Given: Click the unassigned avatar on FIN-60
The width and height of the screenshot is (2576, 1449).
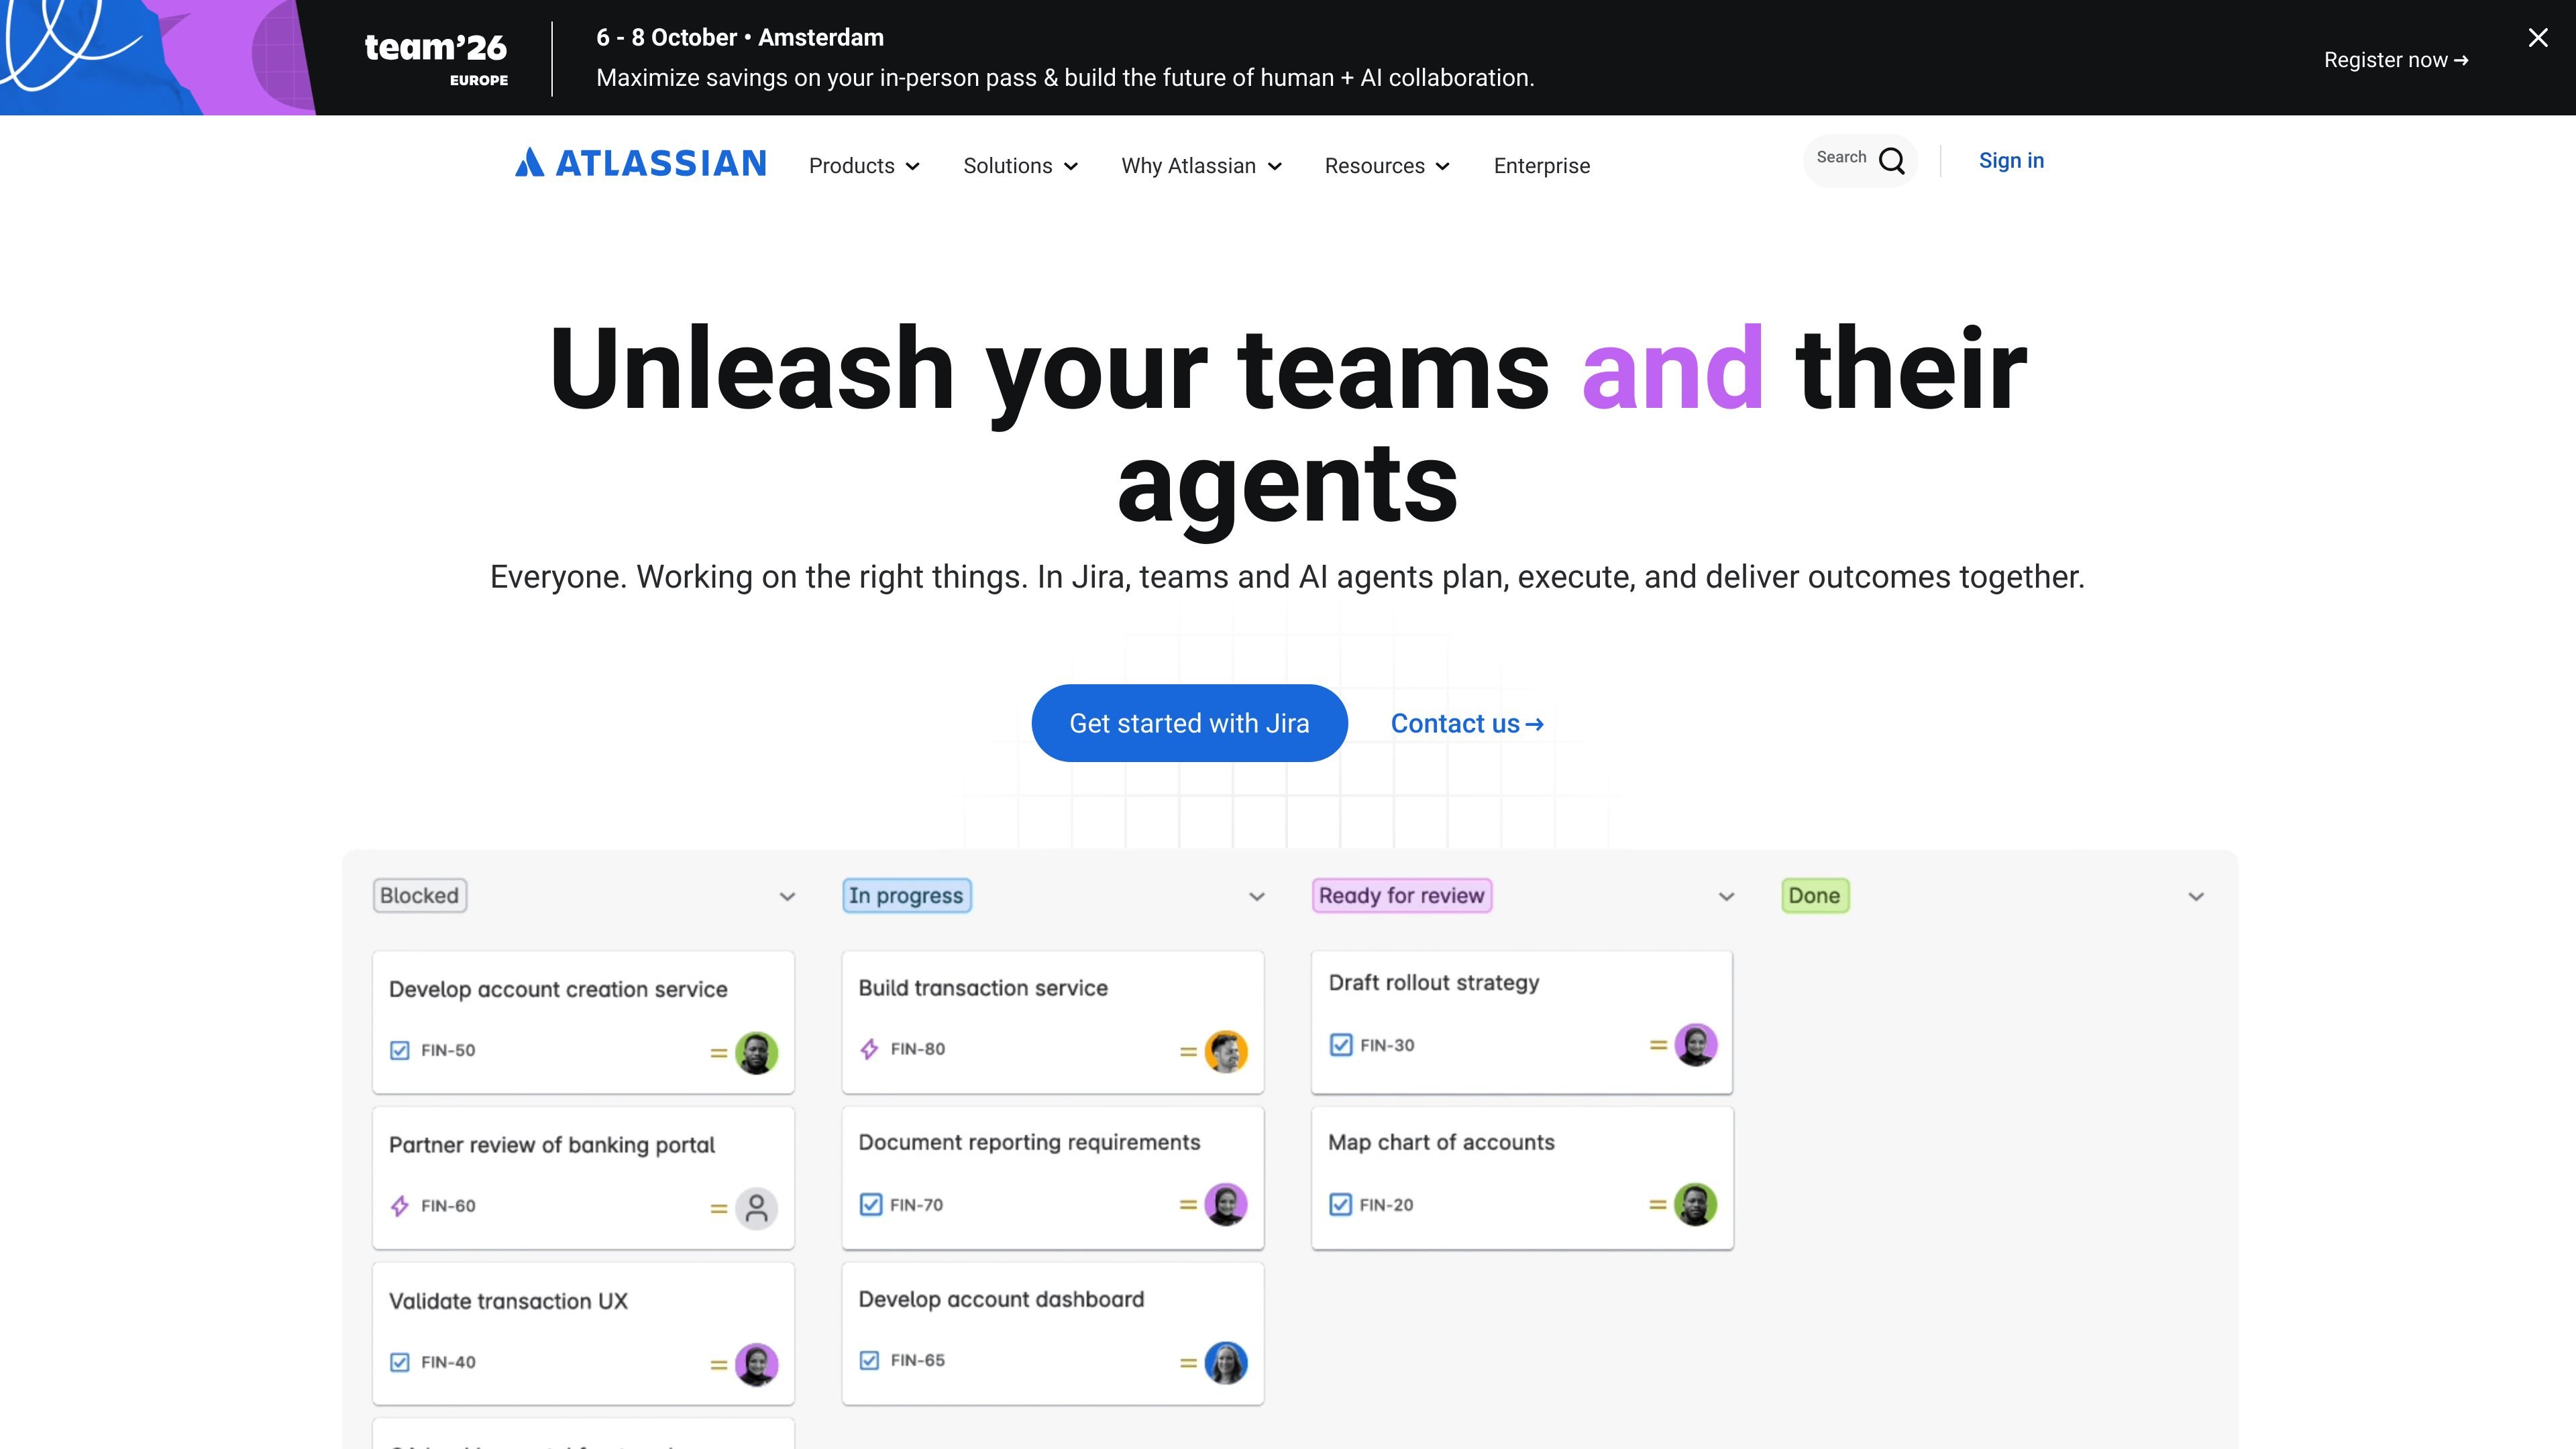Looking at the screenshot, I should (x=757, y=1208).
